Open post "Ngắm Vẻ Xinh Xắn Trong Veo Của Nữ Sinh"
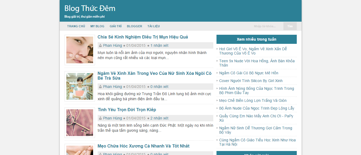This screenshot has height=155, width=361. point(155,76)
